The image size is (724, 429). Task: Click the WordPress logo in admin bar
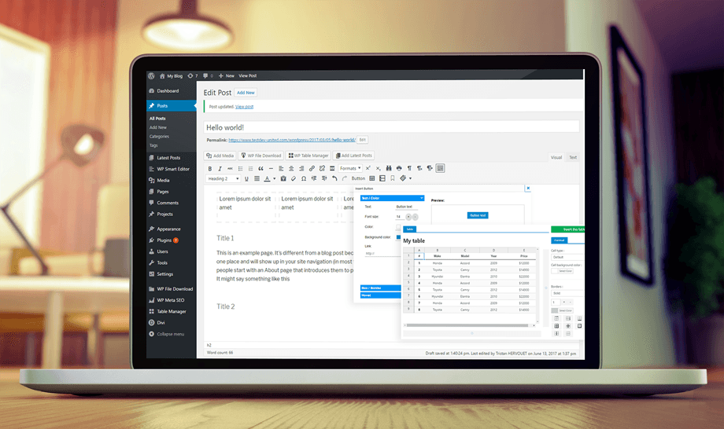(x=151, y=76)
